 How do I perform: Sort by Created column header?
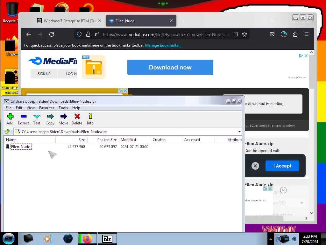point(167,140)
